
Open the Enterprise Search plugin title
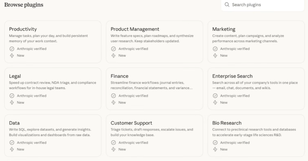(232, 76)
